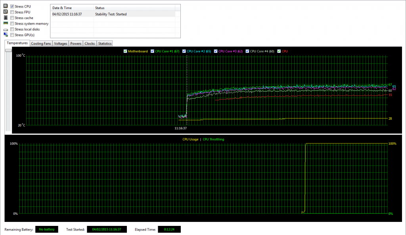Open the Powers tab
This screenshot has height=235, width=406.
point(76,44)
